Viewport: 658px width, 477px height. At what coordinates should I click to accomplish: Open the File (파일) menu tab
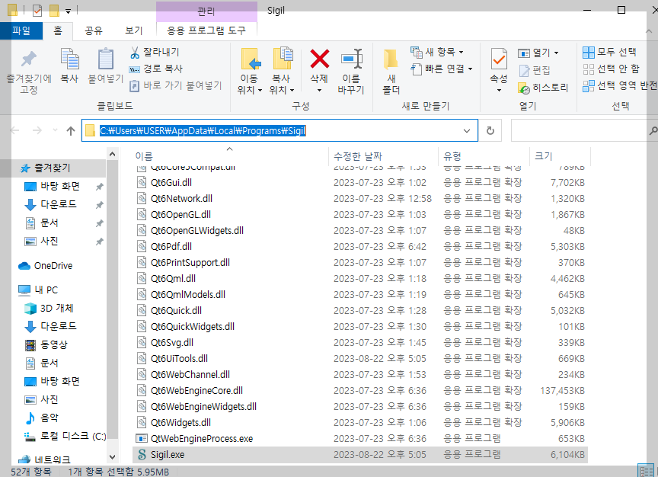(x=21, y=30)
